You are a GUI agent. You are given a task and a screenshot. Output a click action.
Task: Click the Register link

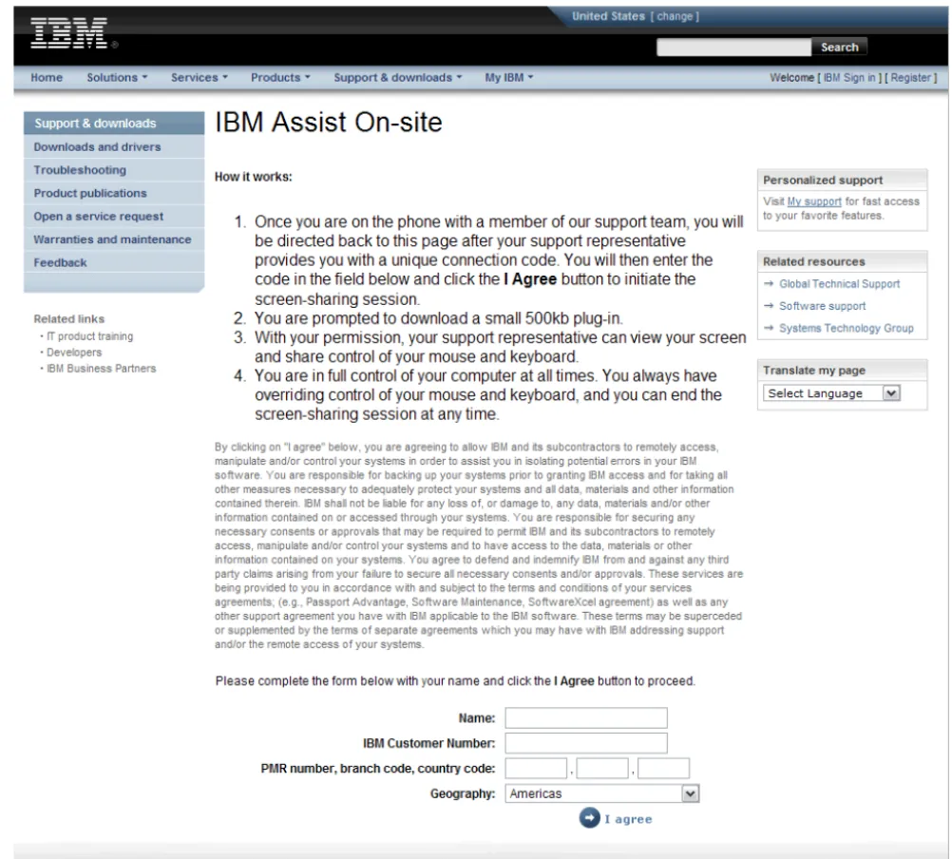(x=911, y=78)
